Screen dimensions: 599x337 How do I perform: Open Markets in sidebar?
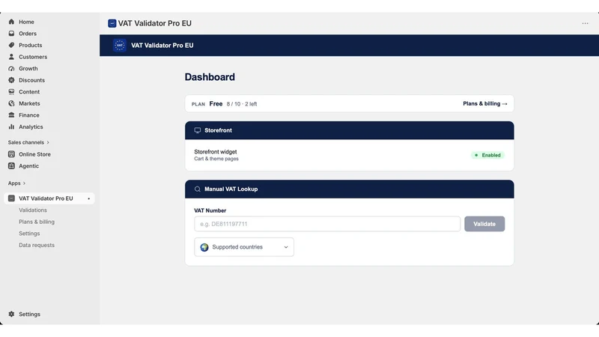(x=29, y=103)
